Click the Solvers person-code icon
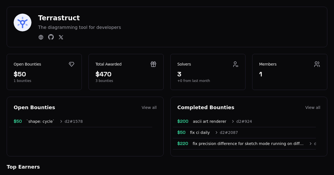Screen dimensions: 334x175 pyautogui.click(x=235, y=64)
